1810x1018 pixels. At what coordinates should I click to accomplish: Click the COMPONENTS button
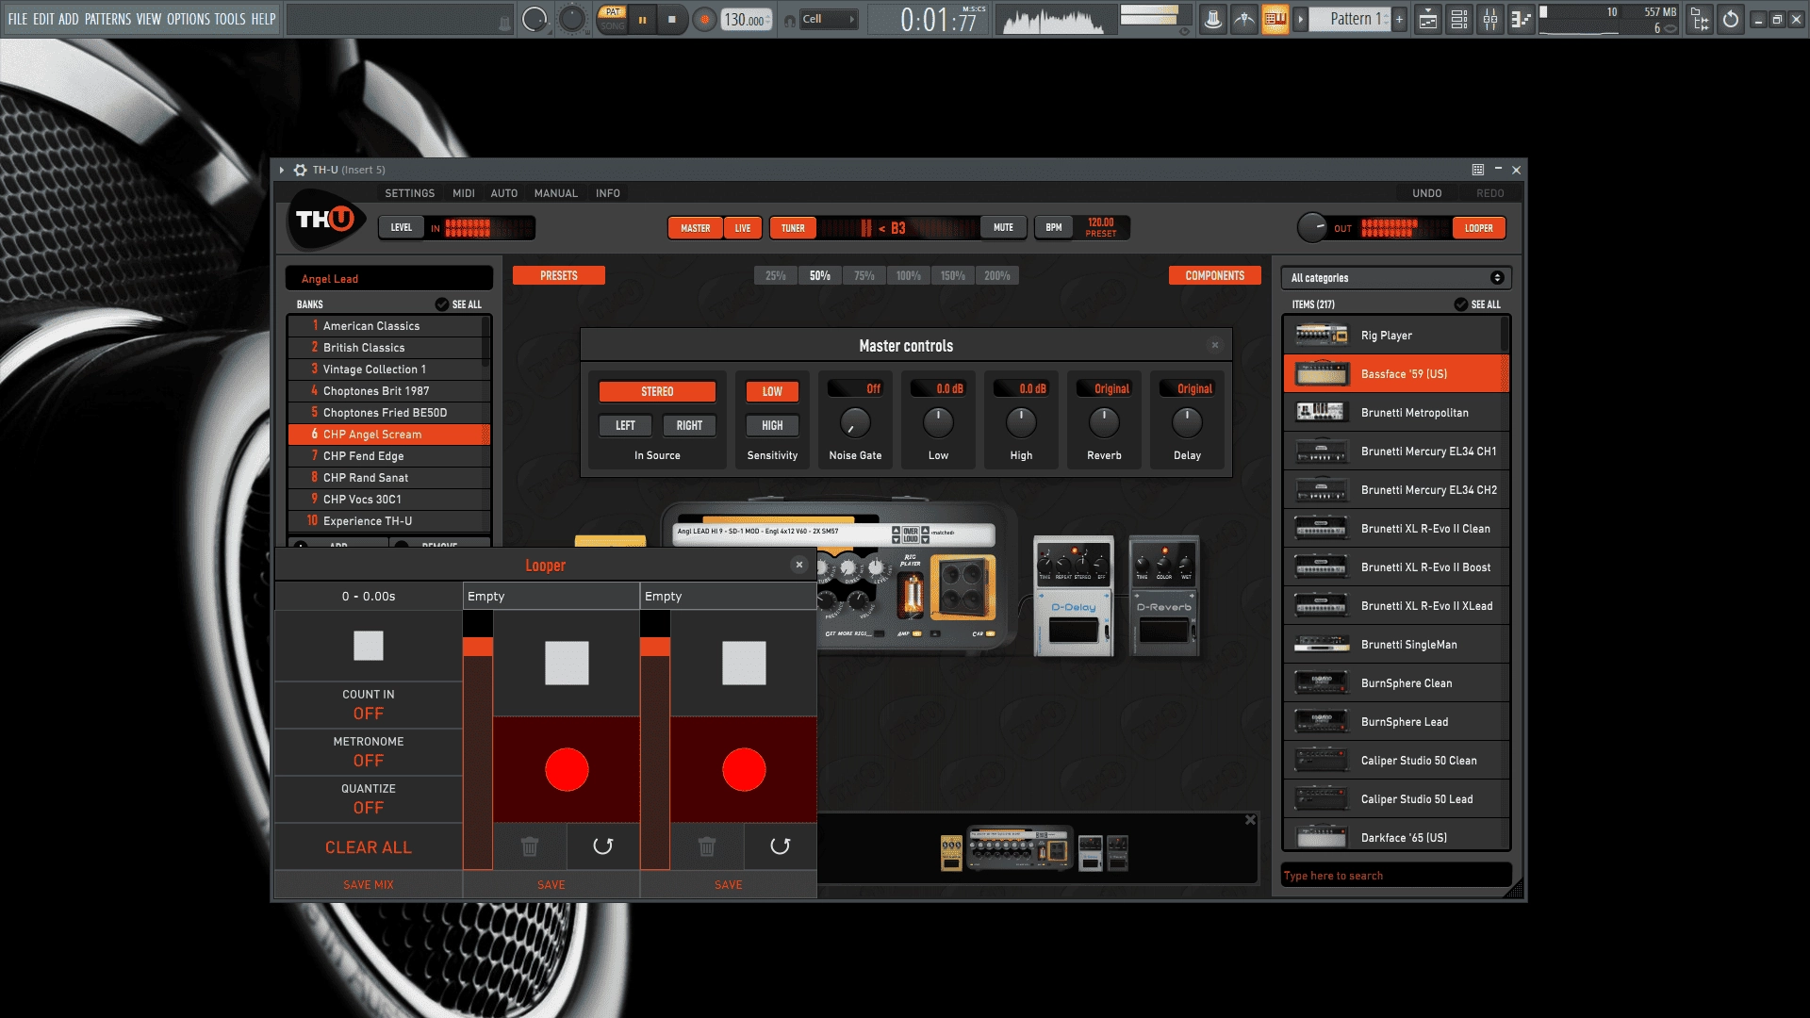[1215, 275]
